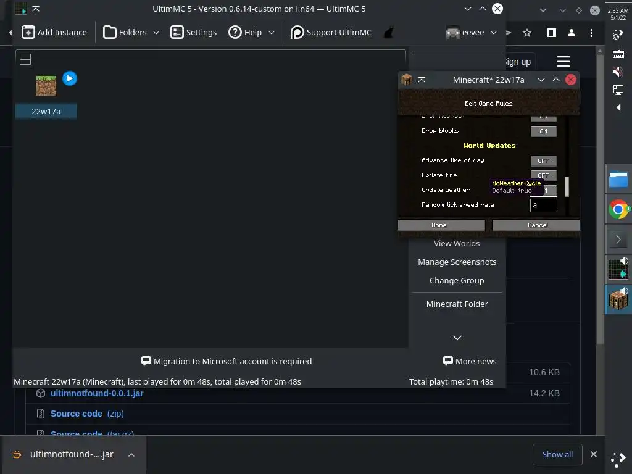
Task: Open the Minecraft Folder button
Action: (457, 304)
